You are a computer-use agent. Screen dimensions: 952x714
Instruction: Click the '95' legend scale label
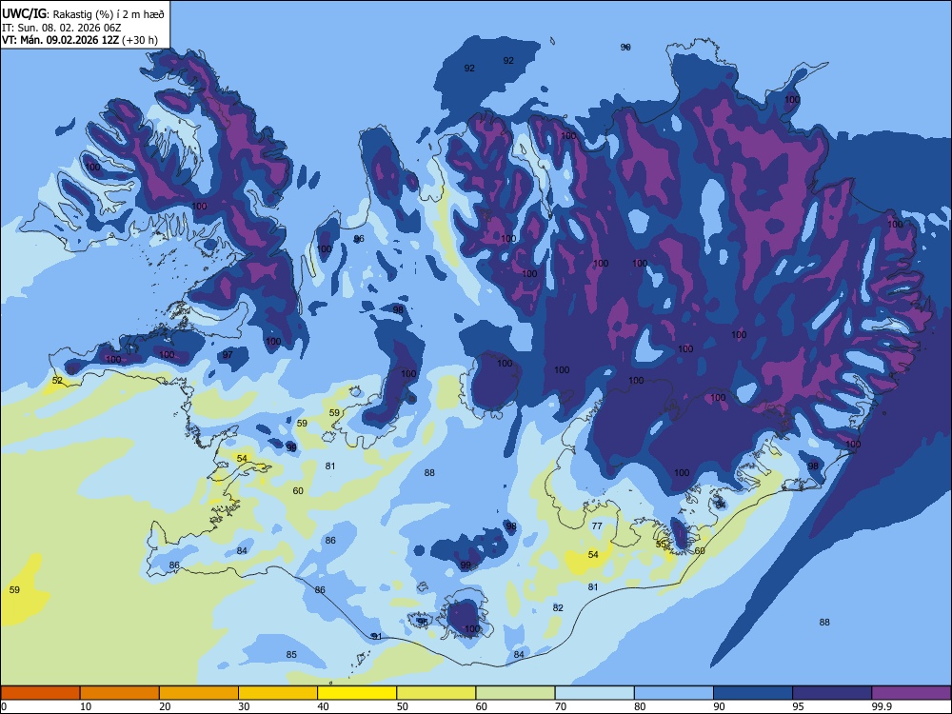799,706
